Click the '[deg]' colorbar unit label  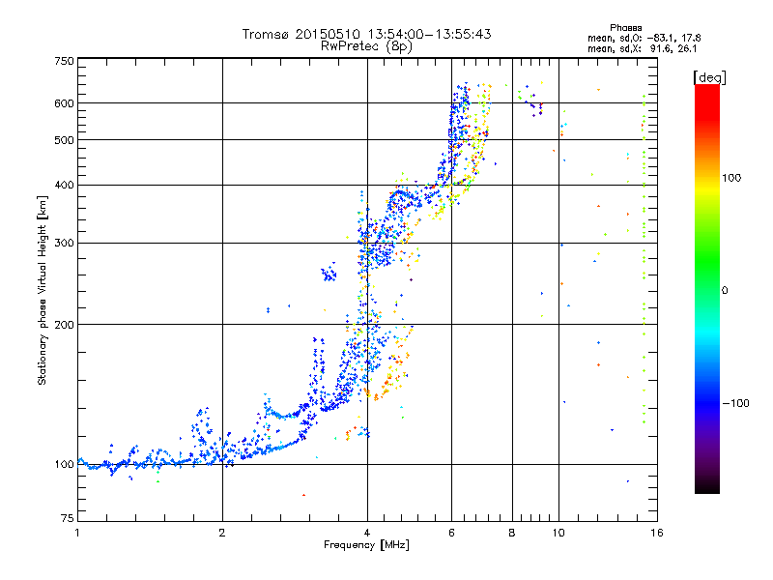tap(709, 77)
